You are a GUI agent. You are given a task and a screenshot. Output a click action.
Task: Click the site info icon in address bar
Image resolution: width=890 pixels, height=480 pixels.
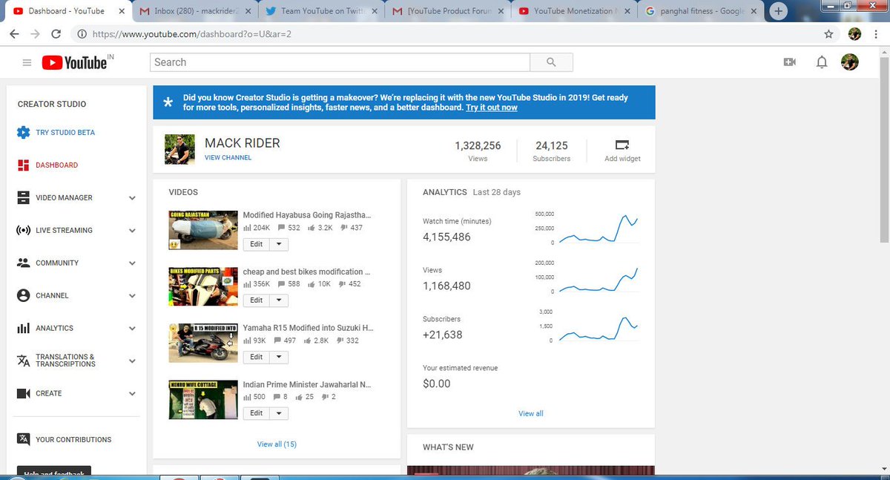(81, 34)
